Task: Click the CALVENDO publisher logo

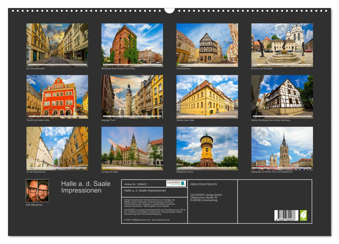Action: (x=176, y=184)
